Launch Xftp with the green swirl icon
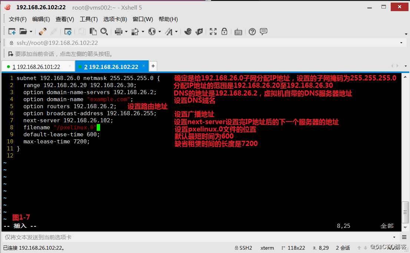This screenshot has width=410, height=253. pyautogui.click(x=188, y=31)
